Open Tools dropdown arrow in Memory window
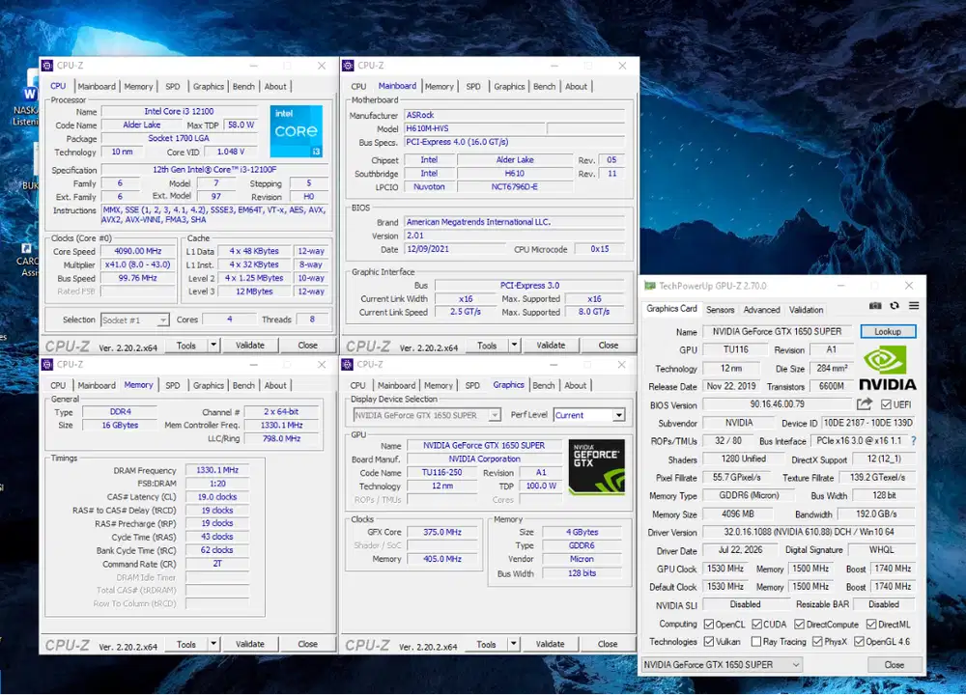Screen dimensions: 966x695 pyautogui.click(x=213, y=644)
